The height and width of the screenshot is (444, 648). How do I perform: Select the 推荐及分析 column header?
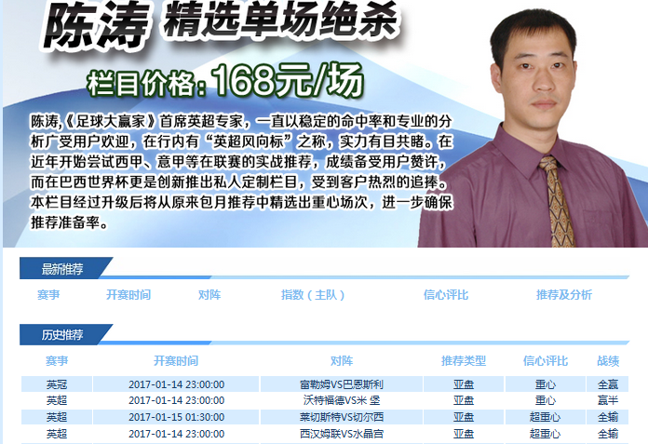[x=564, y=294]
